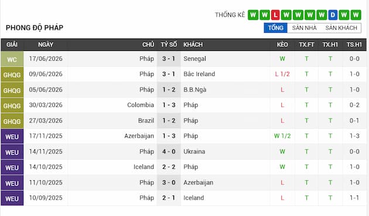Click GHQG badge for 09/06/2026 match
Image resolution: width=369 pixels, height=216 pixels.
point(12,74)
